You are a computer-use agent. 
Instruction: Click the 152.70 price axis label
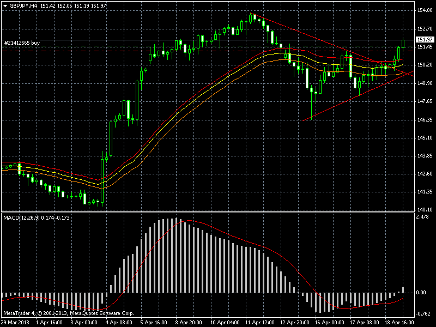pos(425,29)
